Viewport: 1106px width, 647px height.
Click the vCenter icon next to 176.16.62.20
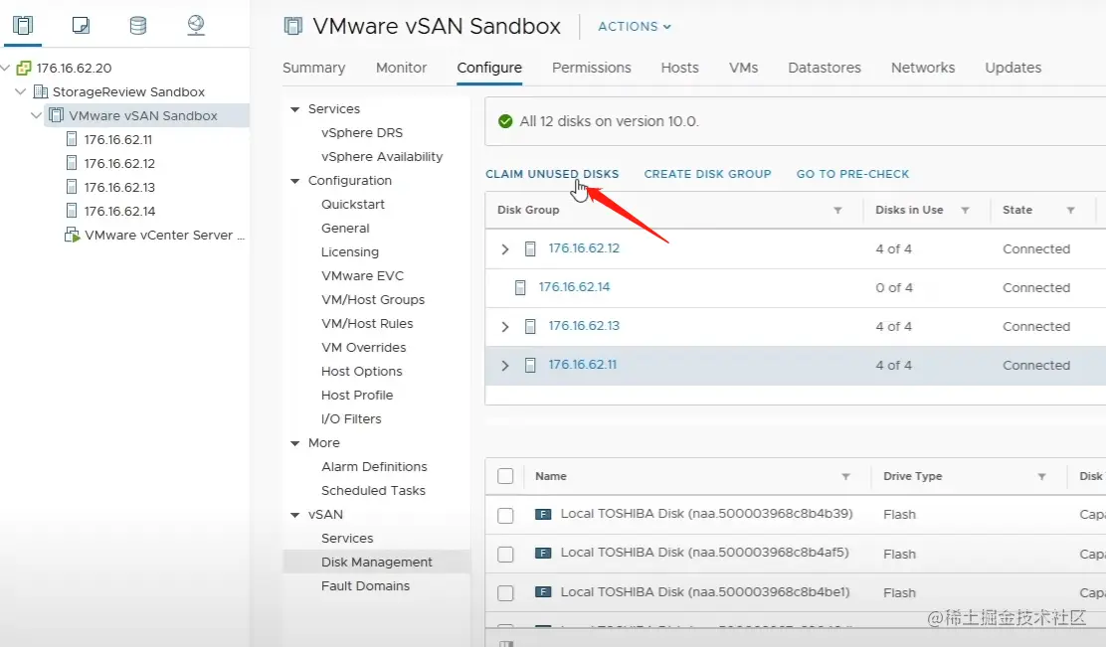tap(24, 68)
